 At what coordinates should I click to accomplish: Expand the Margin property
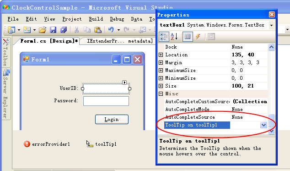point(161,62)
